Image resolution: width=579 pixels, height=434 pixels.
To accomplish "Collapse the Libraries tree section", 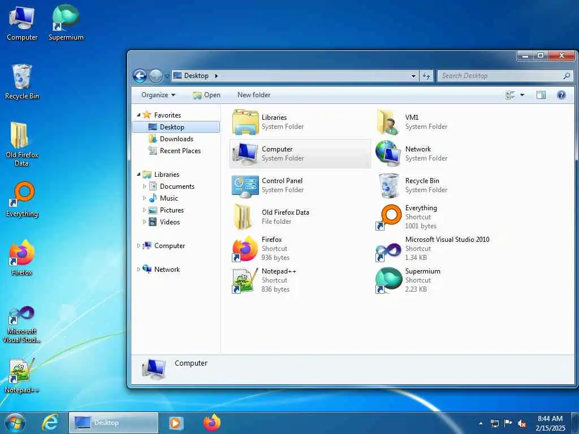I will click(x=139, y=174).
